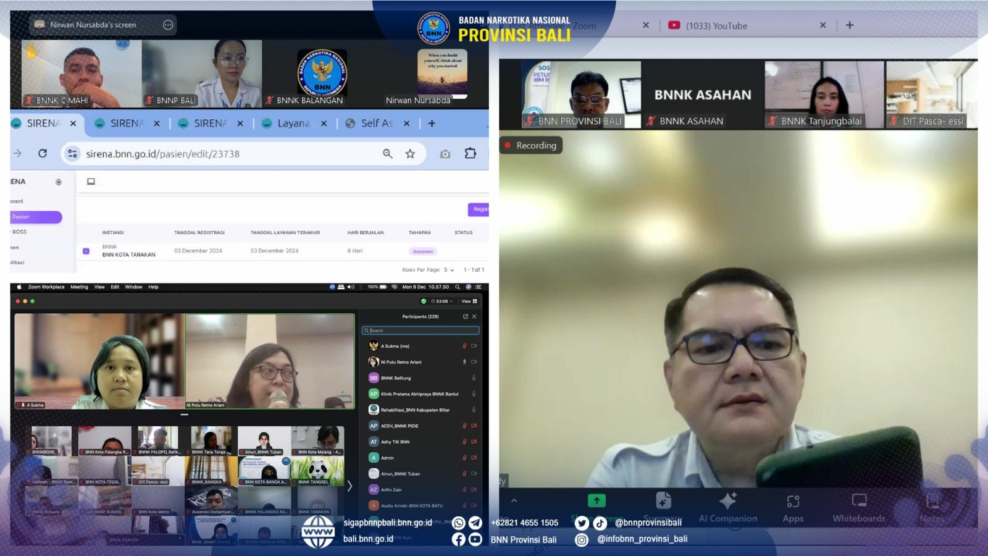Click green Share Screen icon in toolbar
This screenshot has height=556, width=988.
597,500
